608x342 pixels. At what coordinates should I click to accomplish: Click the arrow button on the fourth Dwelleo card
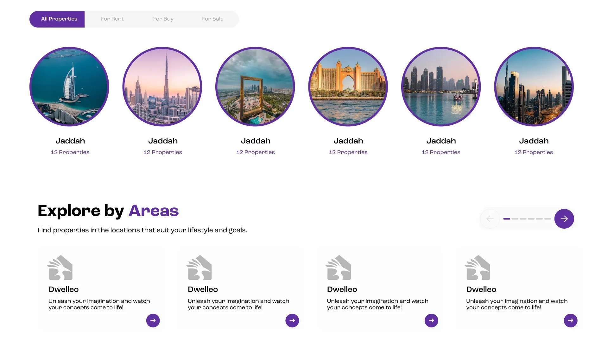pos(571,320)
